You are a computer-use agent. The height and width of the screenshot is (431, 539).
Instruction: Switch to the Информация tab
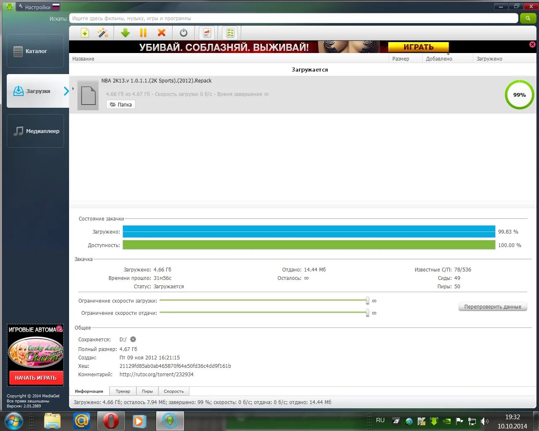coord(89,391)
